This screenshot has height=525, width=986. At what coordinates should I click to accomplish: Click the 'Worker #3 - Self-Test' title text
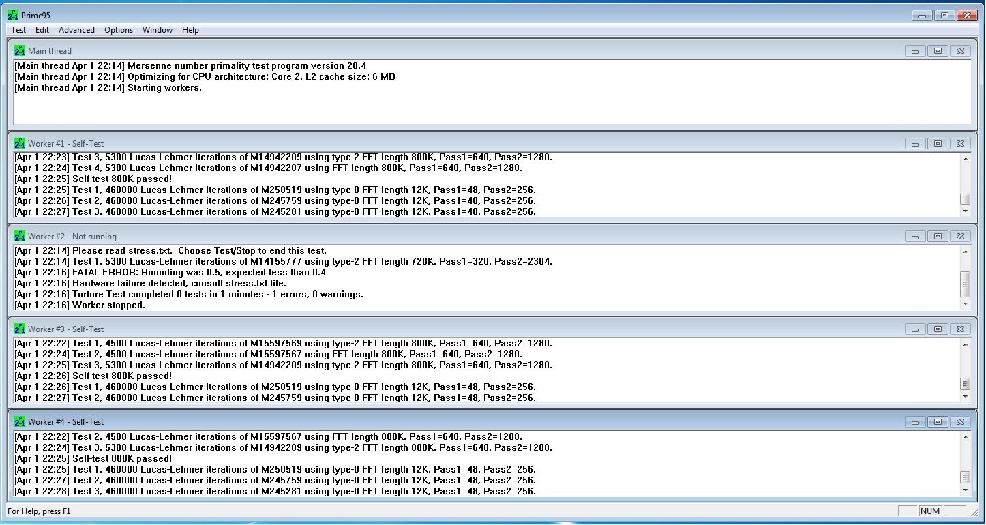click(66, 329)
